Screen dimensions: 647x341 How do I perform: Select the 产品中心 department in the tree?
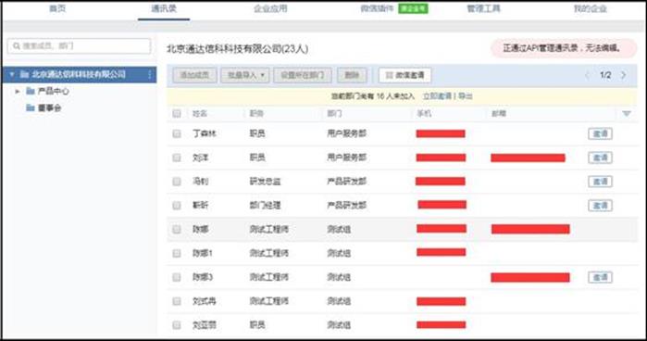54,91
